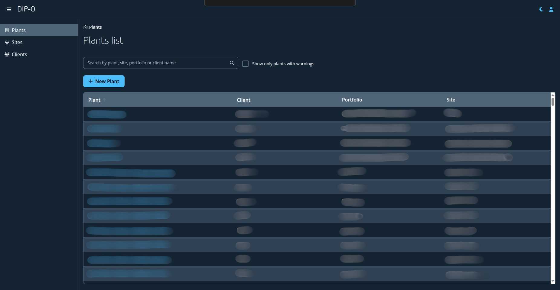Sort by Plant column arrow
Screen dimensions: 560x290
pos(104,100)
